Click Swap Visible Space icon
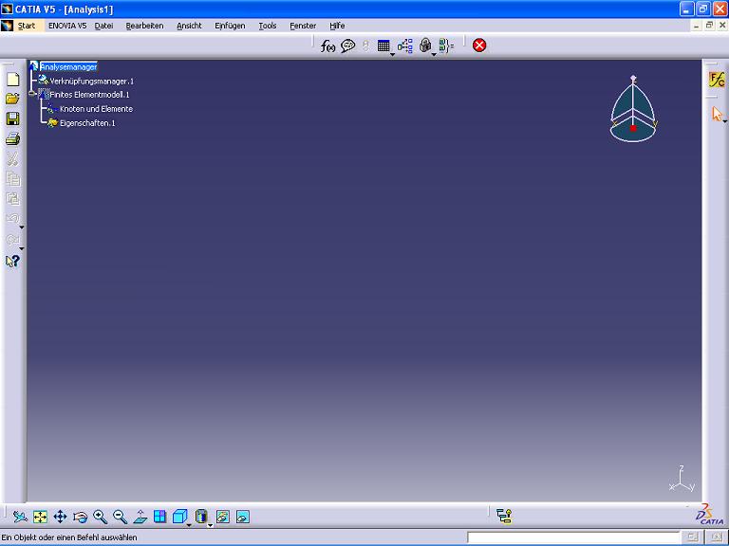Viewport: 729px width, 546px height. pyautogui.click(x=243, y=517)
